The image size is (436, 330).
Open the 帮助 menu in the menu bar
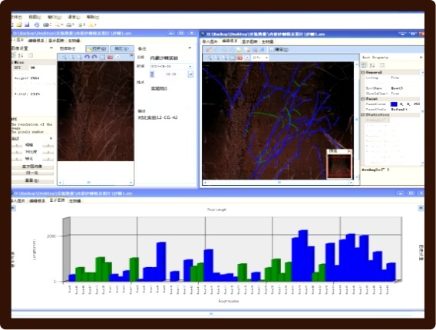[93, 17]
